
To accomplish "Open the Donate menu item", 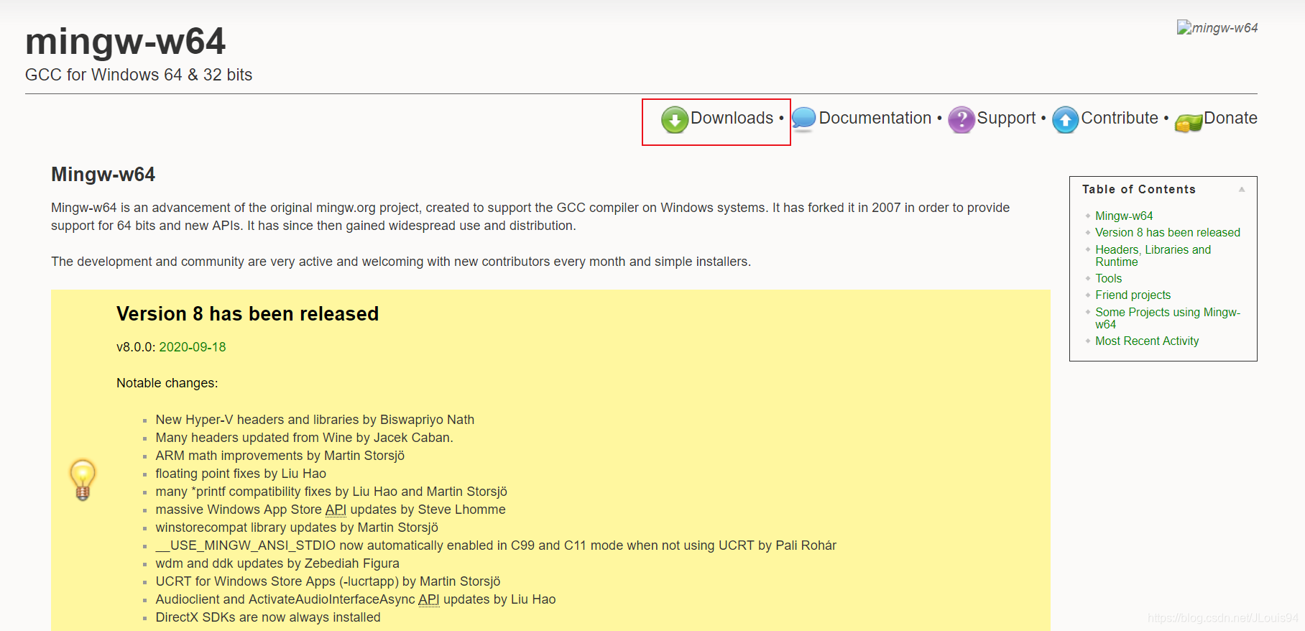I will pyautogui.click(x=1230, y=118).
